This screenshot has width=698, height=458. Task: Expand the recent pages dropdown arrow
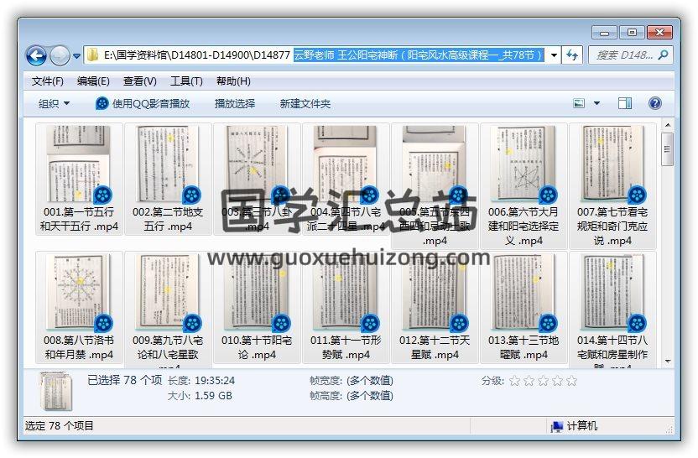77,56
